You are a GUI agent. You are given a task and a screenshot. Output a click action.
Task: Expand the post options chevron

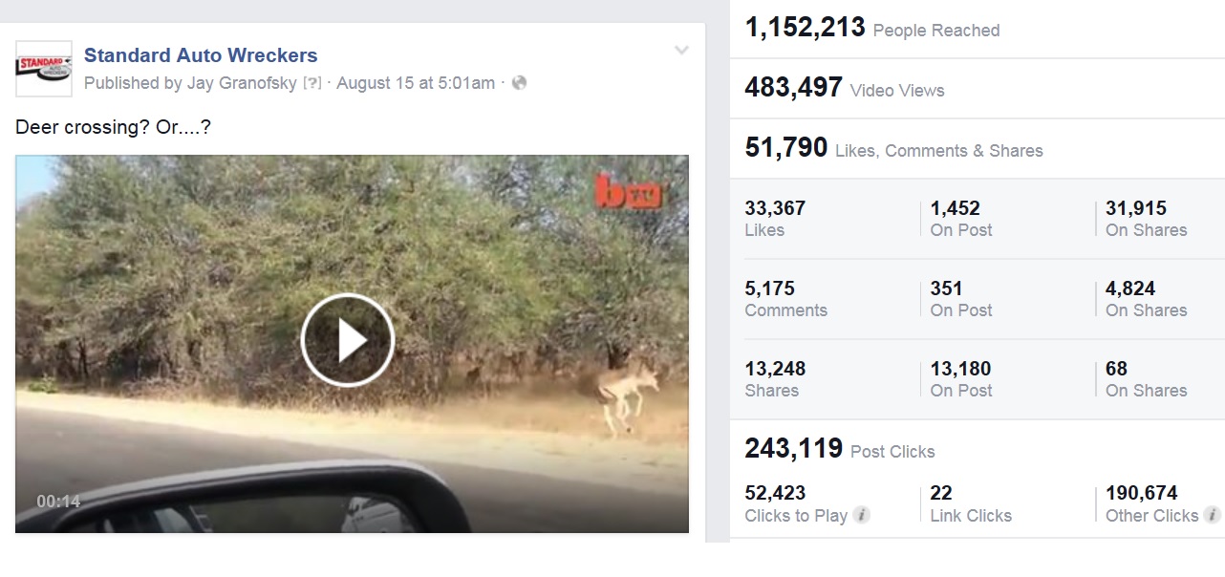(681, 51)
